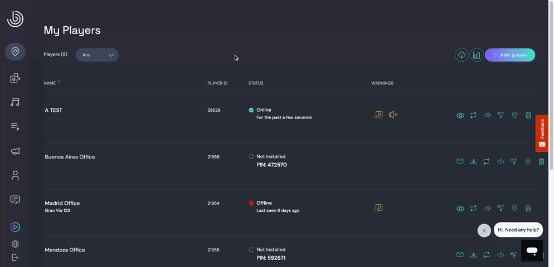
Task: Open playlists from the sidebar
Action: pos(15,127)
